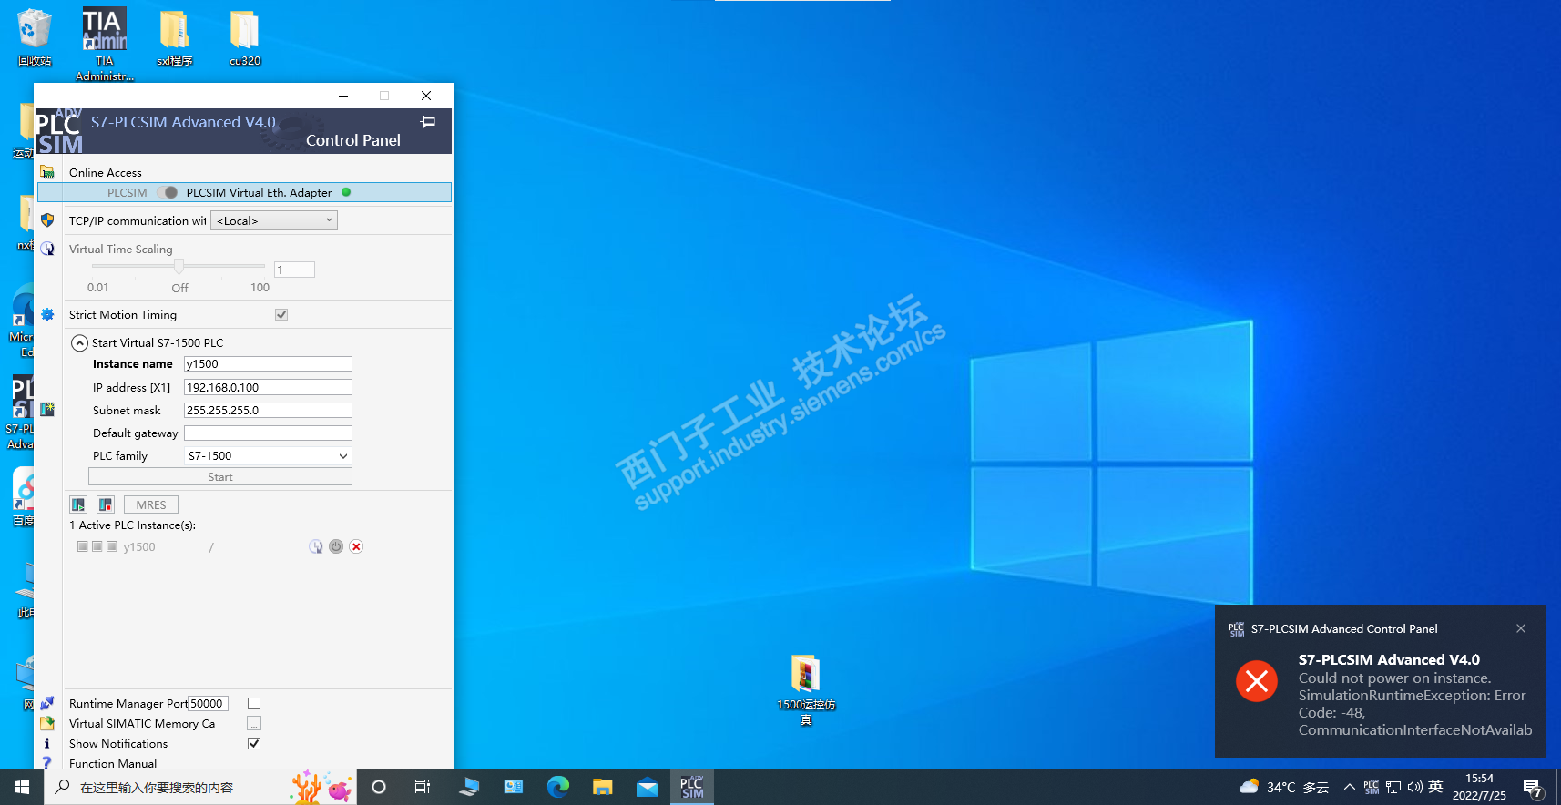Open the Task View taskbar button

coord(423,787)
